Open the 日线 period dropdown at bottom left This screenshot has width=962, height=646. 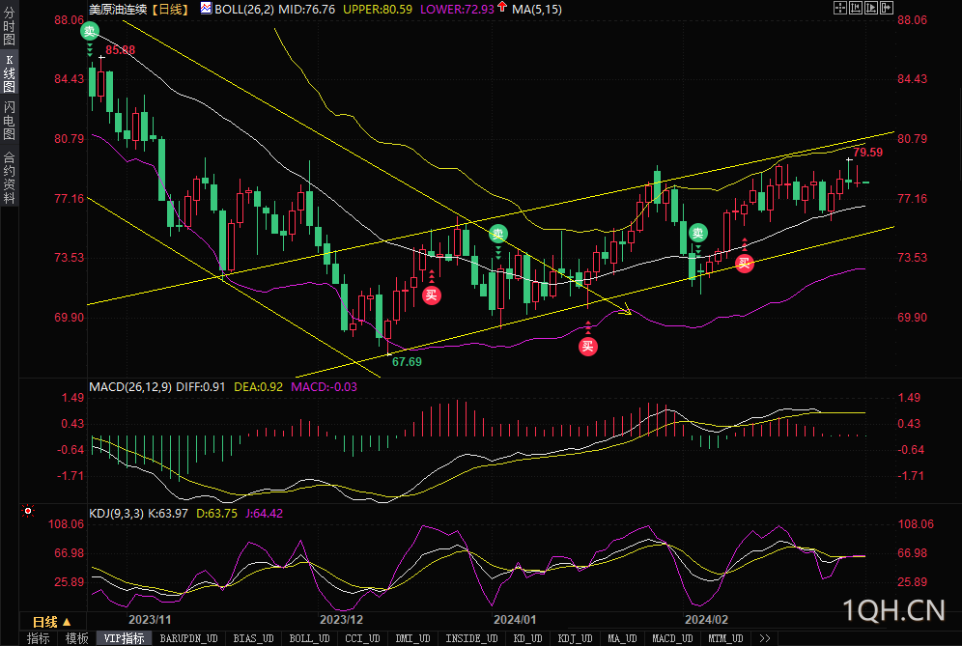(52, 622)
